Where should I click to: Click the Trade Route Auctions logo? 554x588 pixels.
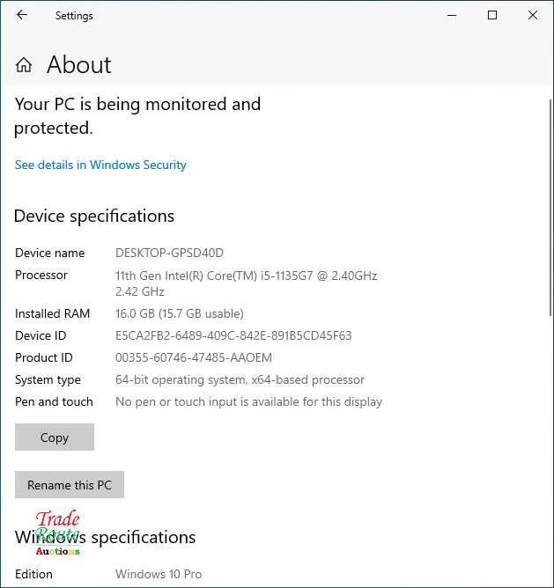[57, 533]
